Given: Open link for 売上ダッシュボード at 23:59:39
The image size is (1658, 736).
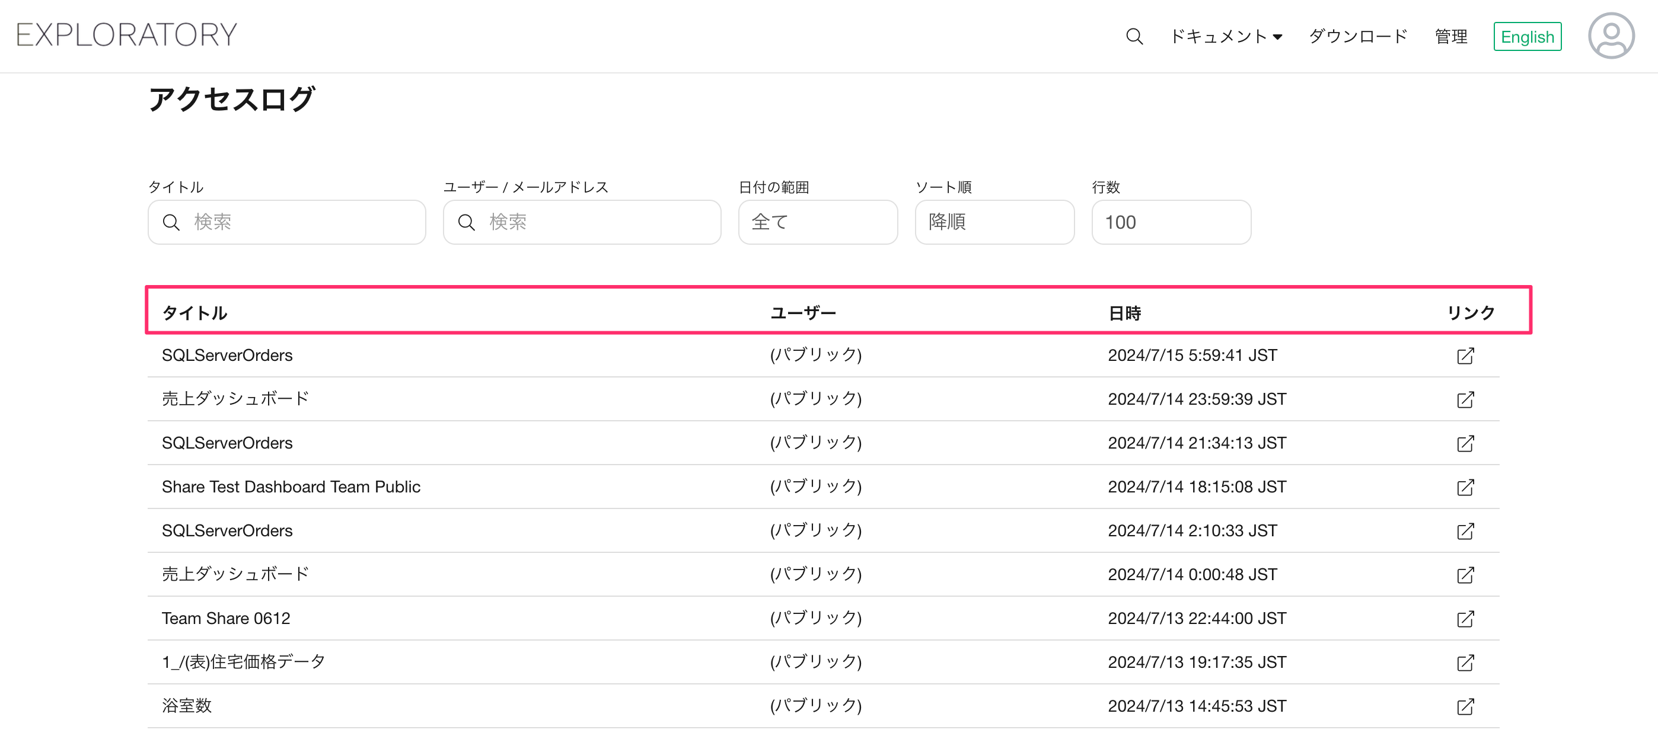Looking at the screenshot, I should (1465, 399).
